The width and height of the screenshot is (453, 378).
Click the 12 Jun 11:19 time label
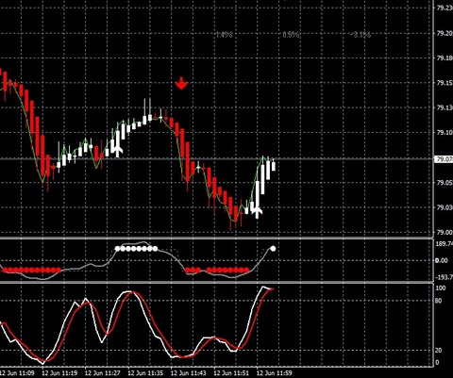coord(59,373)
